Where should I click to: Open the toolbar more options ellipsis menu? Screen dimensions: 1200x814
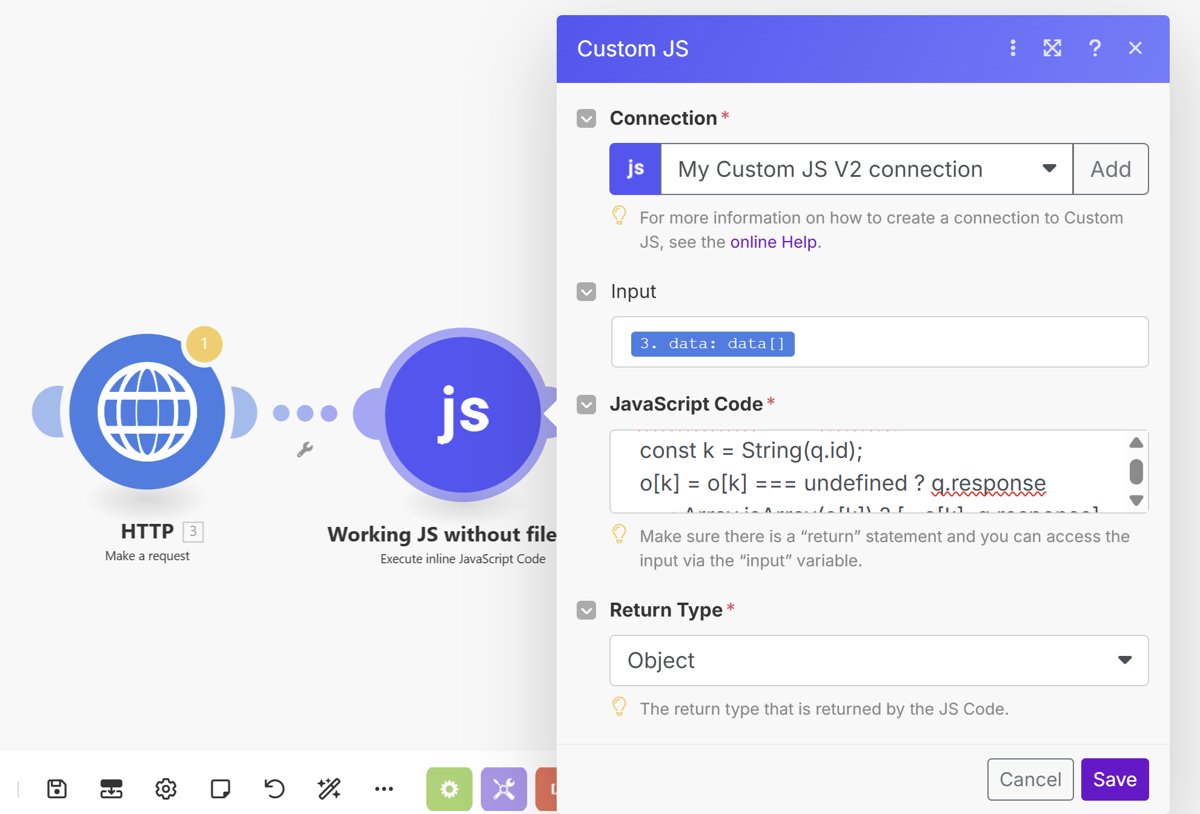click(384, 789)
